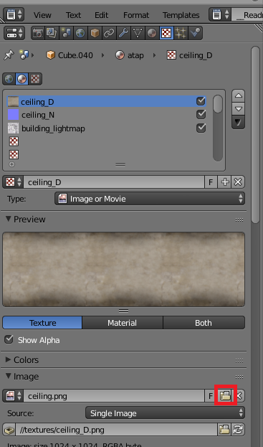Open the Render properties camera tab
The height and width of the screenshot is (447, 263).
38,33
